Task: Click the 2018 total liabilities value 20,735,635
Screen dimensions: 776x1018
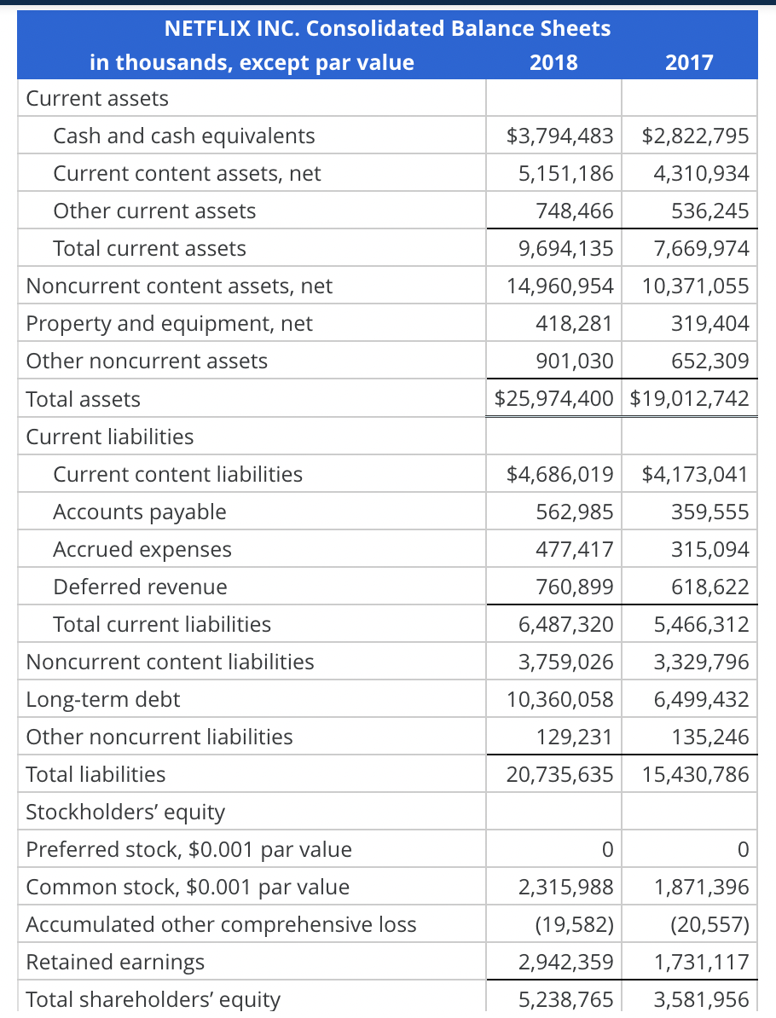Action: [x=559, y=774]
